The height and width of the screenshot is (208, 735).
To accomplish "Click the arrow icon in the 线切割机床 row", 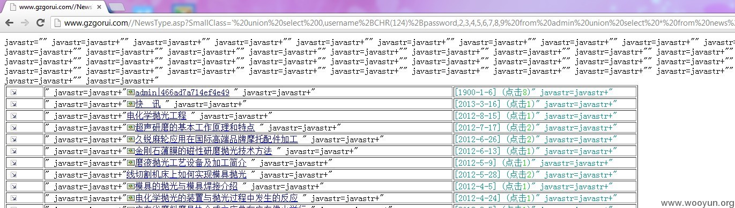I will [x=13, y=174].
